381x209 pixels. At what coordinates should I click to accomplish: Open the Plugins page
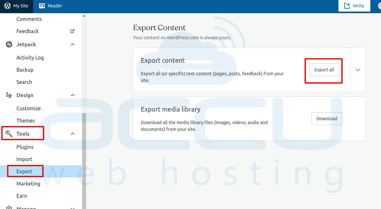click(x=25, y=147)
